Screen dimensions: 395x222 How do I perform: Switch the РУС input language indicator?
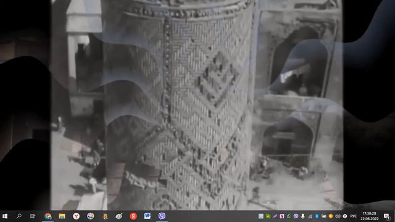coord(354,216)
